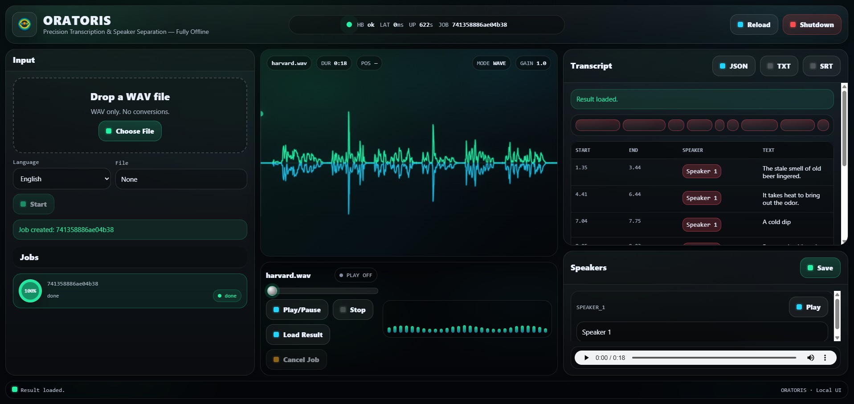Click the ORATORIS eye logo icon
This screenshot has height=404, width=854.
coord(25,24)
